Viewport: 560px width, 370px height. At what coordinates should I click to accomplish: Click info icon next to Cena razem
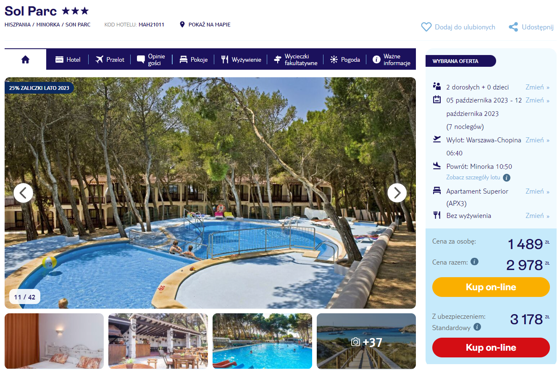tap(475, 262)
